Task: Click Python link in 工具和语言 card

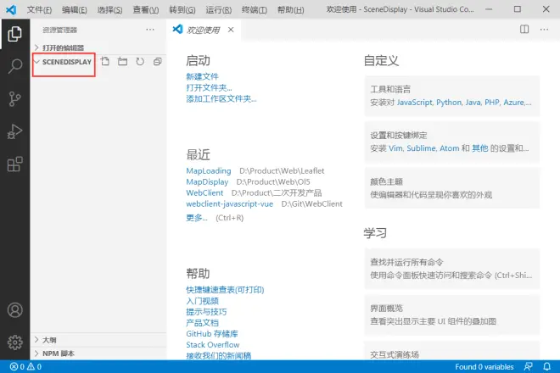Action: [449, 103]
